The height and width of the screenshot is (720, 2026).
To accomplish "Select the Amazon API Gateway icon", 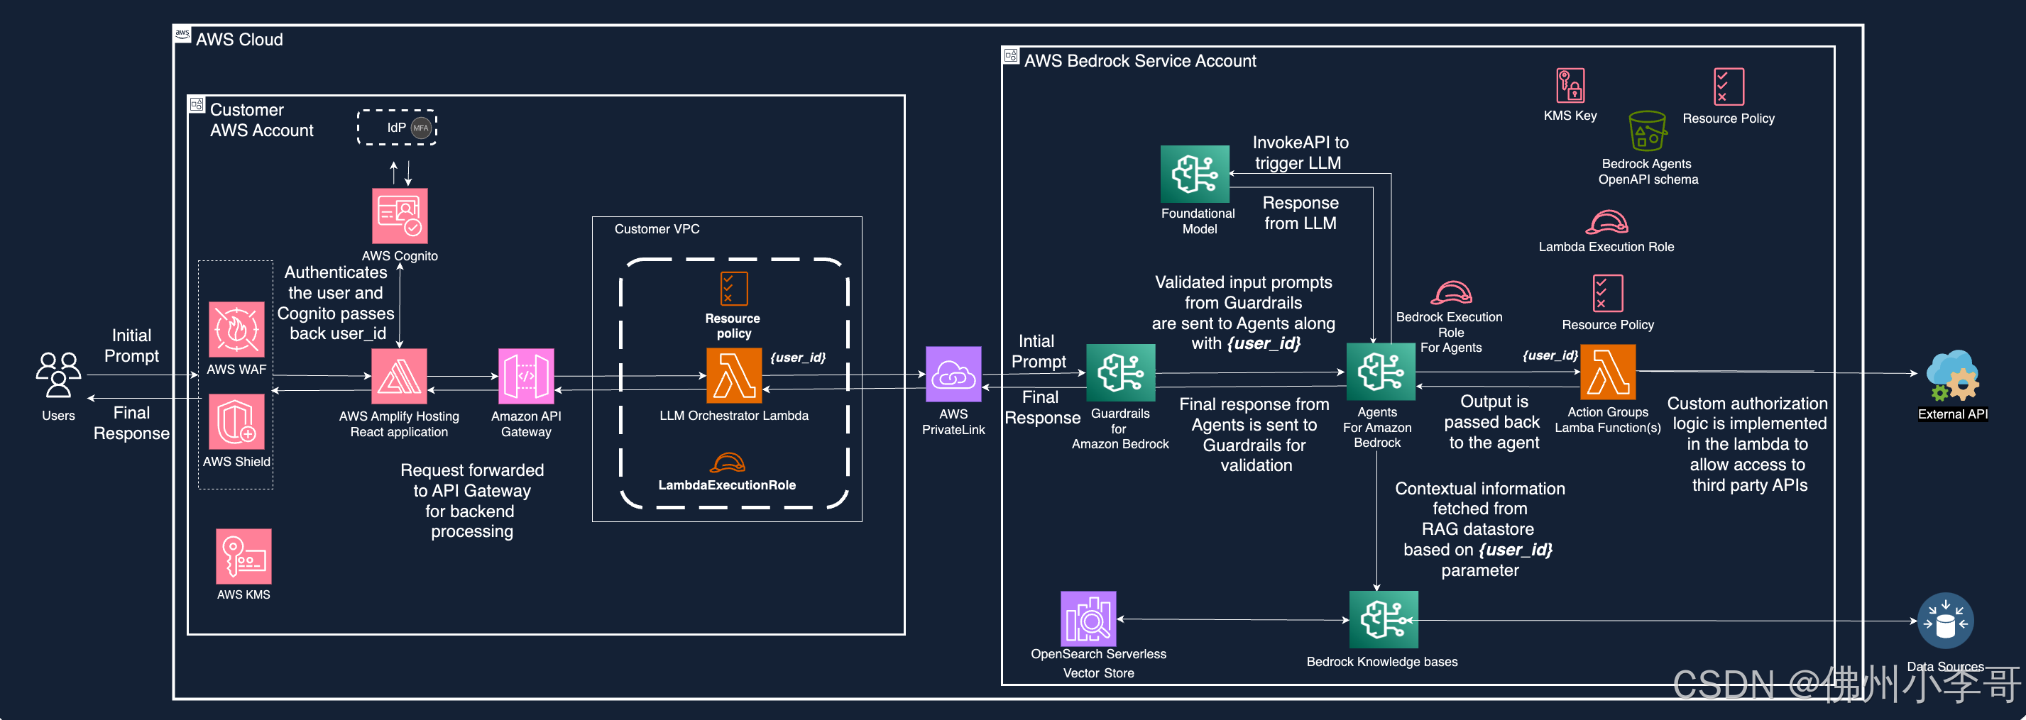I will (x=526, y=376).
